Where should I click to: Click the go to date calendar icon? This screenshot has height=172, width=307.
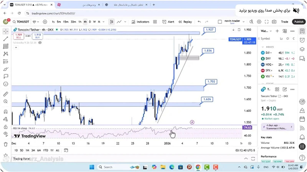coord(66,150)
